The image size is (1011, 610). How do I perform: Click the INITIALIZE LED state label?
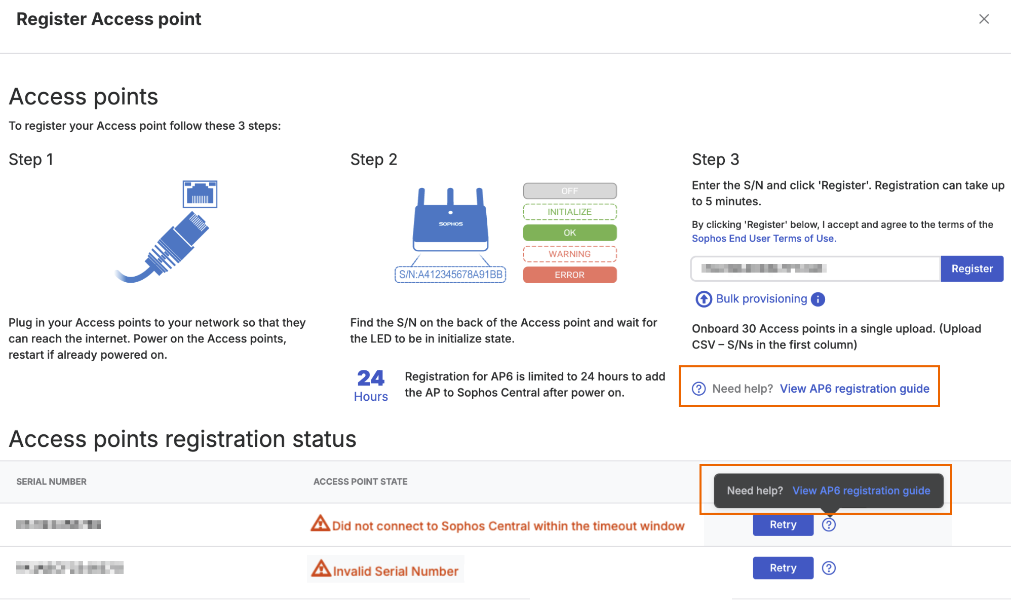tap(570, 212)
